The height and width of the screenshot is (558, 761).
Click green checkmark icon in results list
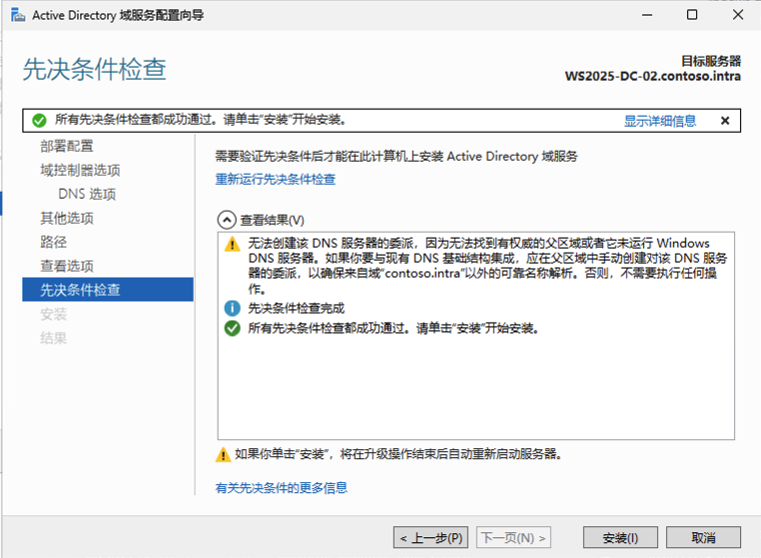click(x=232, y=328)
